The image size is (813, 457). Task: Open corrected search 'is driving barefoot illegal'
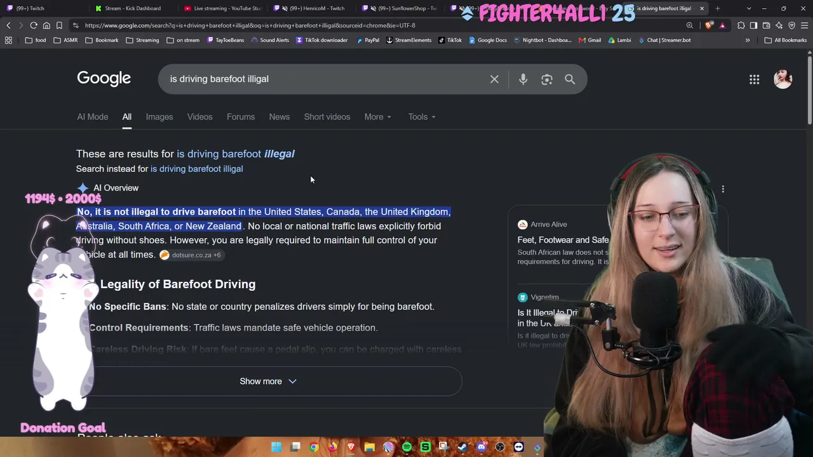click(x=236, y=154)
